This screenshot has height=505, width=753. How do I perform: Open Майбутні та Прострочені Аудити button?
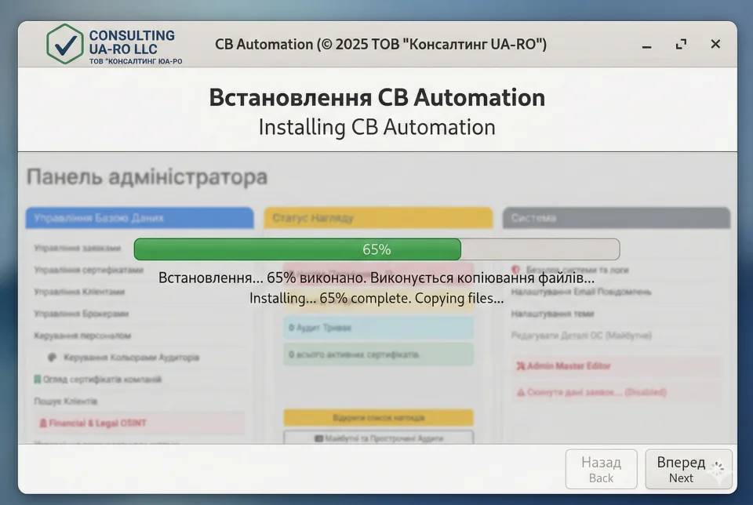point(378,438)
